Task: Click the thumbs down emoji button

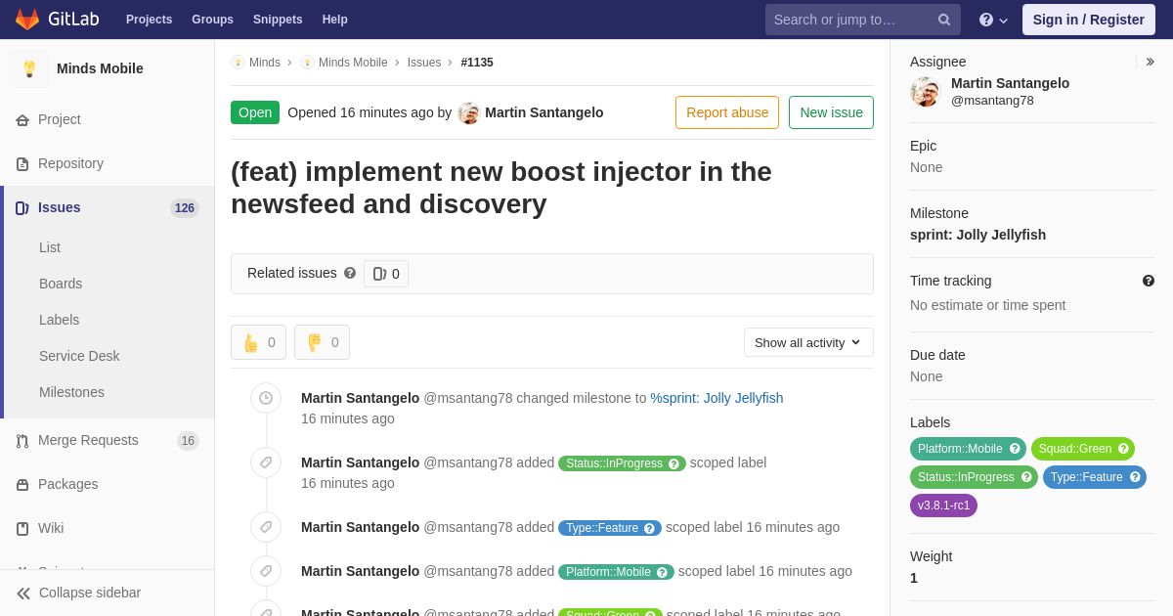Action: point(322,342)
